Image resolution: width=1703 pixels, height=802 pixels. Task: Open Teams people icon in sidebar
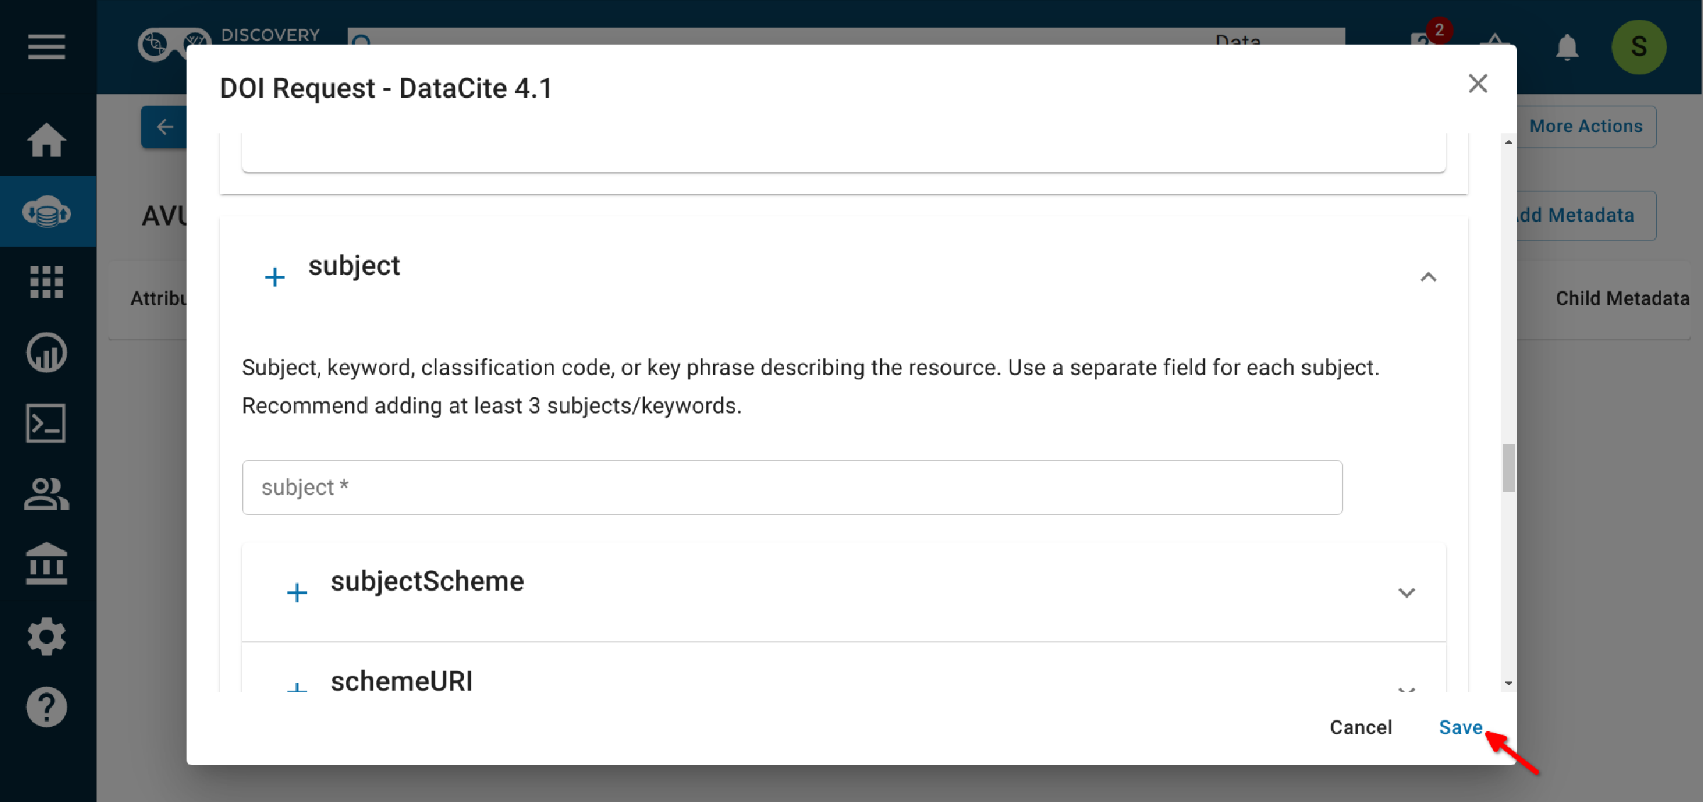pyautogui.click(x=47, y=494)
